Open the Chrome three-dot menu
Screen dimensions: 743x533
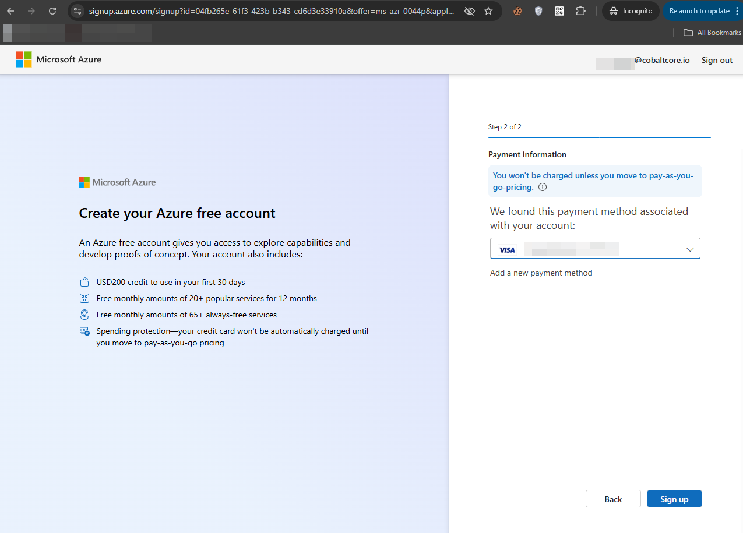pos(737,11)
